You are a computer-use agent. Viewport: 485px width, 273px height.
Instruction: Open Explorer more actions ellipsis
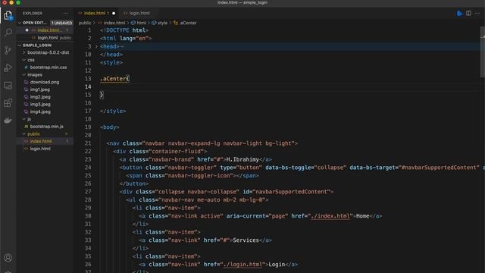point(66,14)
